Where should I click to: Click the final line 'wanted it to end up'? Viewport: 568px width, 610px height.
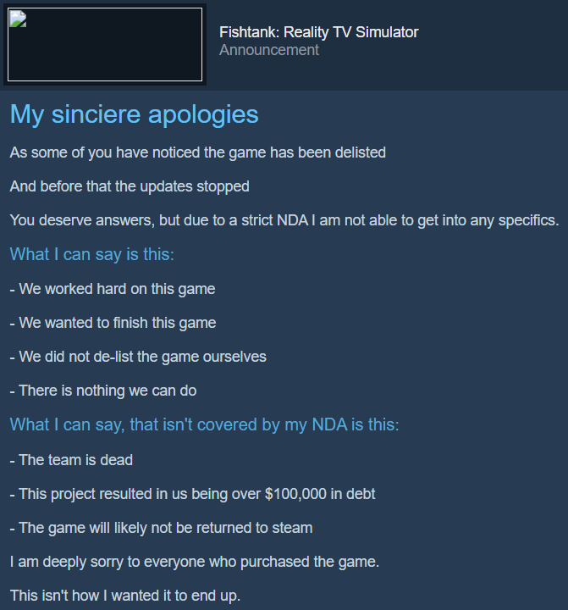click(x=124, y=596)
